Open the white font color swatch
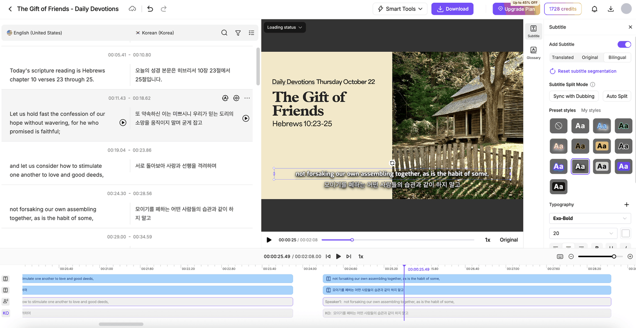Viewport: 636px width, 328px height. (x=626, y=233)
